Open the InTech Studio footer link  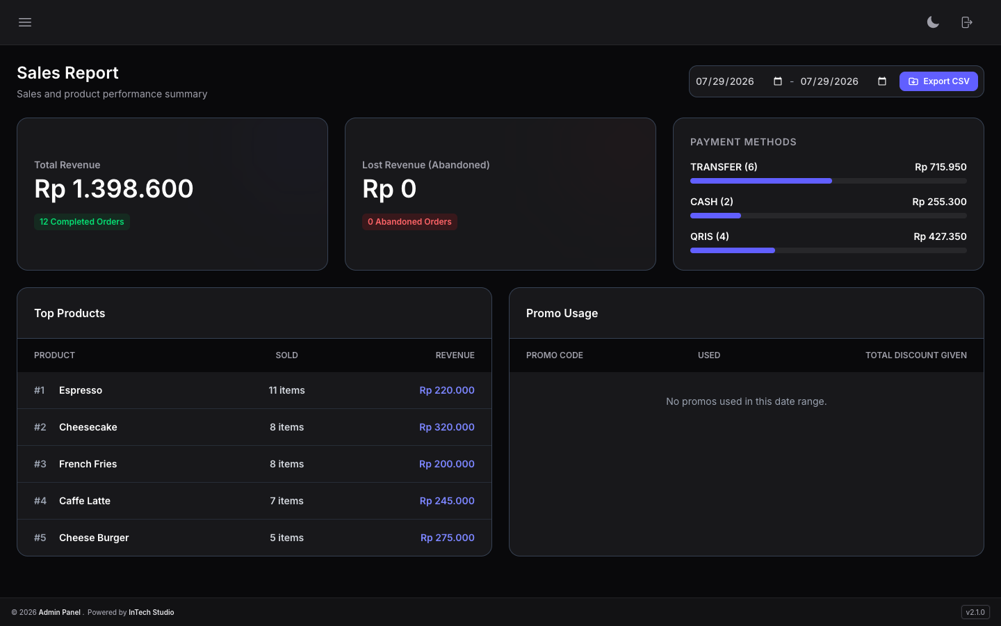(x=152, y=612)
